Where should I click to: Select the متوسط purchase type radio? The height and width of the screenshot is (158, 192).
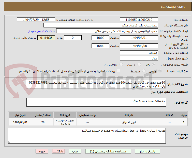tap(144, 71)
